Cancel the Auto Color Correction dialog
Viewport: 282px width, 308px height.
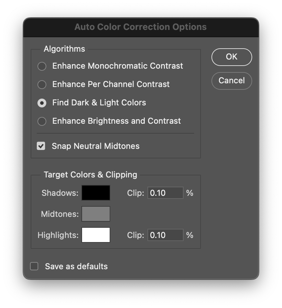click(x=232, y=81)
